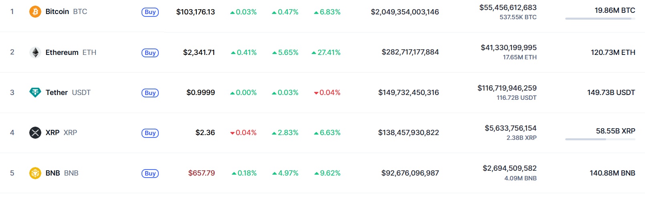Screen dimensions: 645x200
Task: Go to the Tether USDT coin link
Action: point(68,93)
